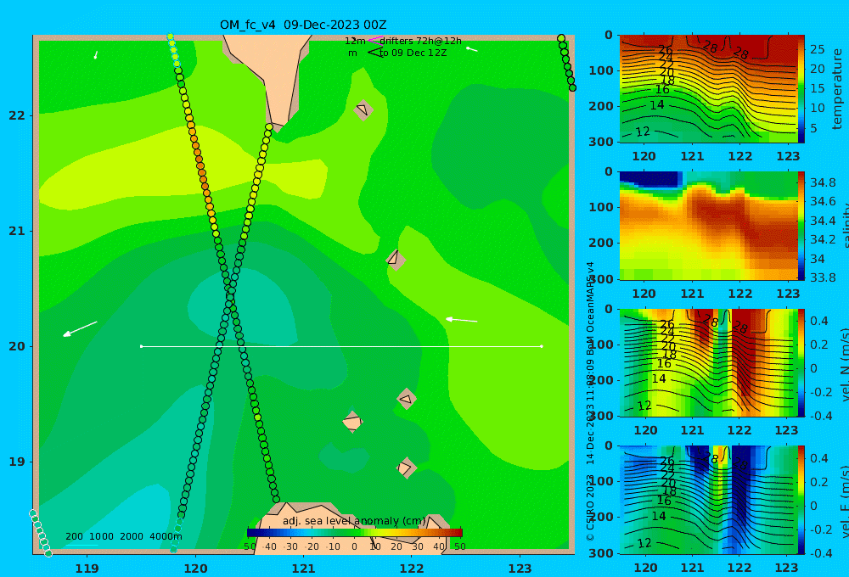The width and height of the screenshot is (849, 577).
Task: Click the island diamond marker near 22°N, 121.5°E
Action: click(x=363, y=109)
